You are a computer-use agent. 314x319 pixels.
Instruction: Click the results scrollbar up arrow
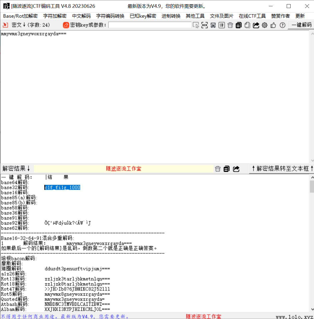[x=312, y=177]
